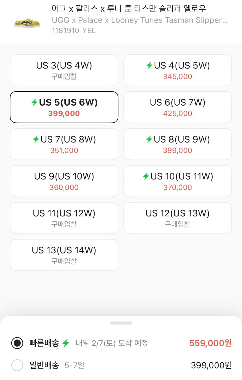Choose size US 8(US 9W) option

tap(178, 144)
